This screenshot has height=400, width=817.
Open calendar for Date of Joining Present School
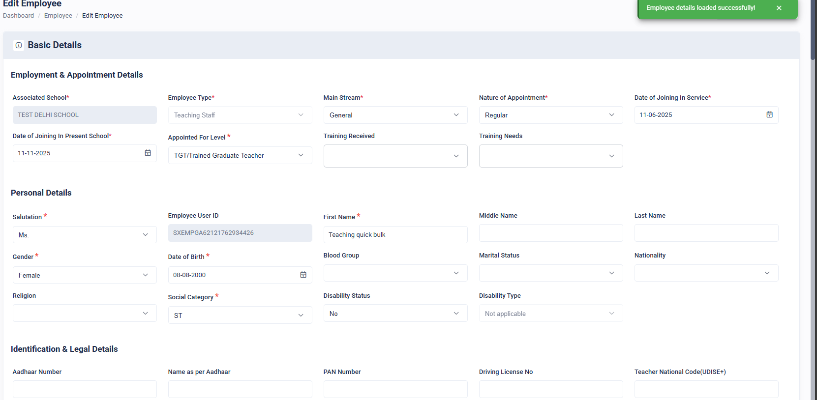148,153
